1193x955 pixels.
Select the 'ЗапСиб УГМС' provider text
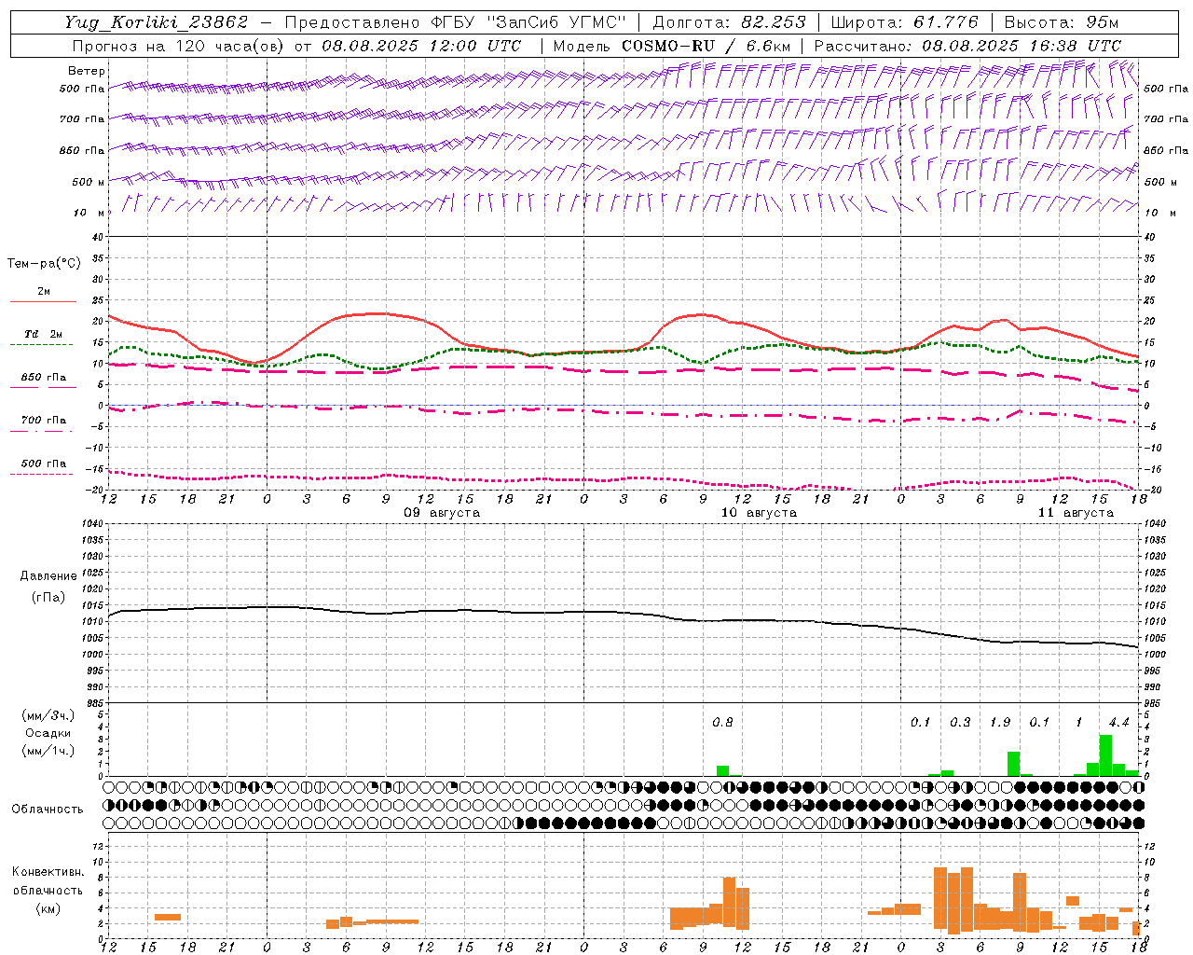pos(556,22)
